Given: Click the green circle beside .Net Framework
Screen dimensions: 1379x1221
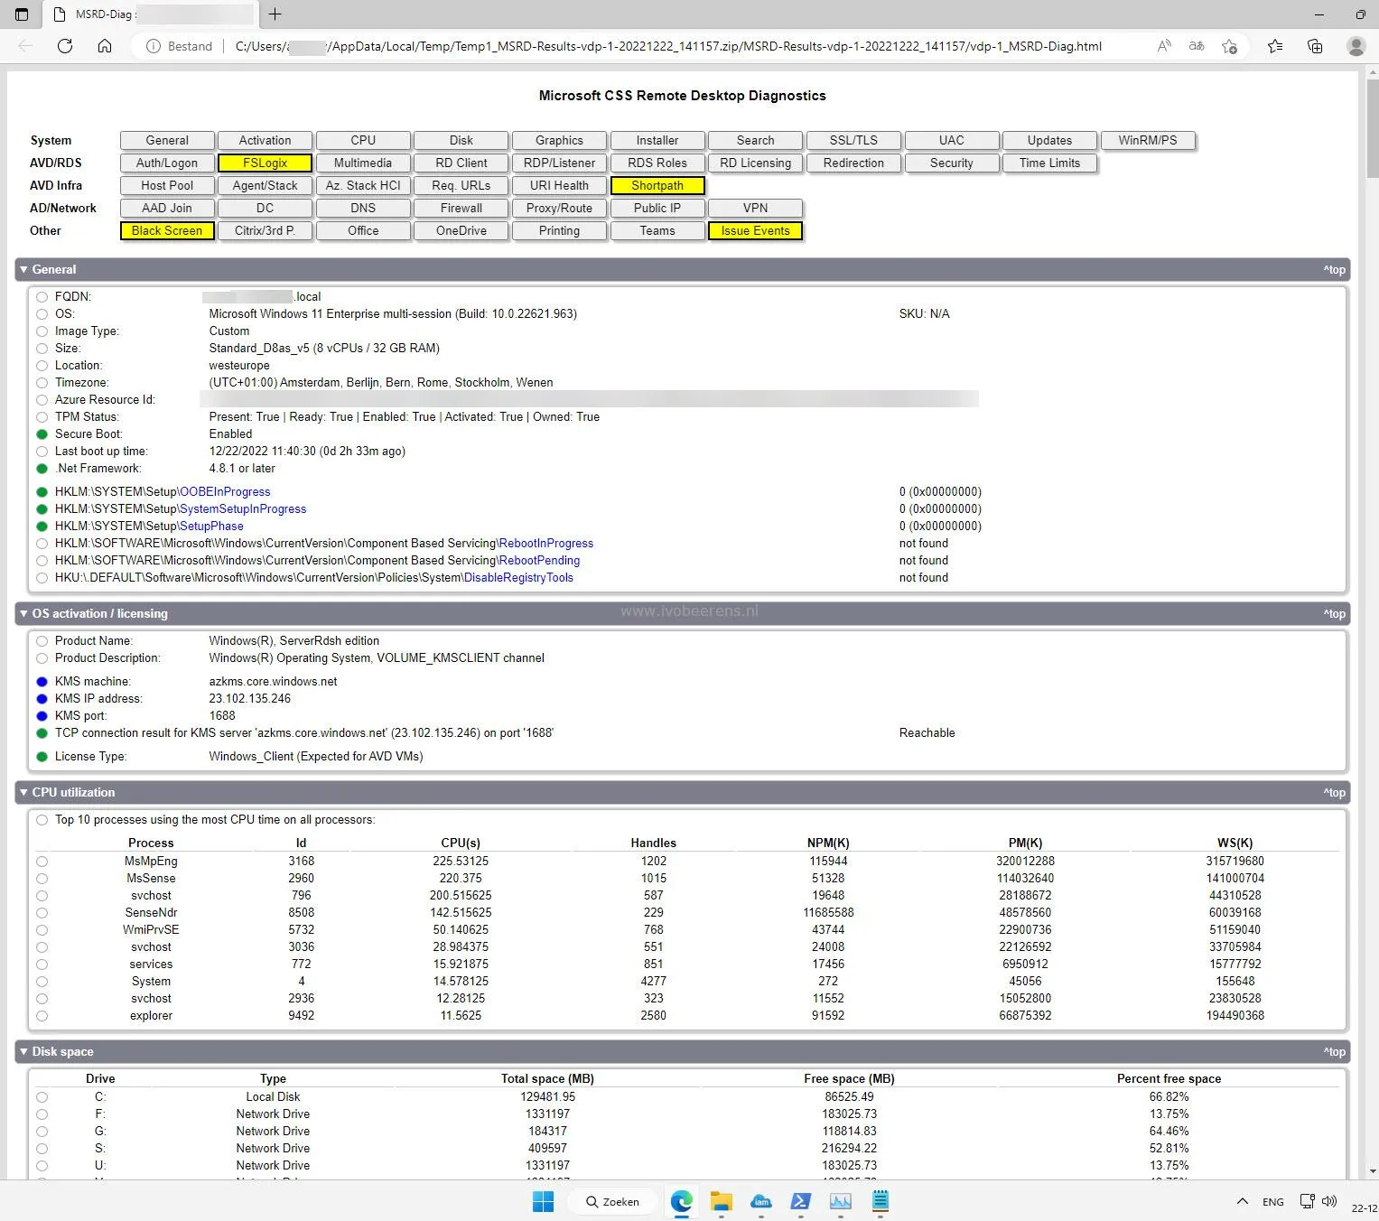Looking at the screenshot, I should tap(42, 469).
